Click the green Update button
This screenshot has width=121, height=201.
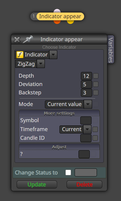37,185
